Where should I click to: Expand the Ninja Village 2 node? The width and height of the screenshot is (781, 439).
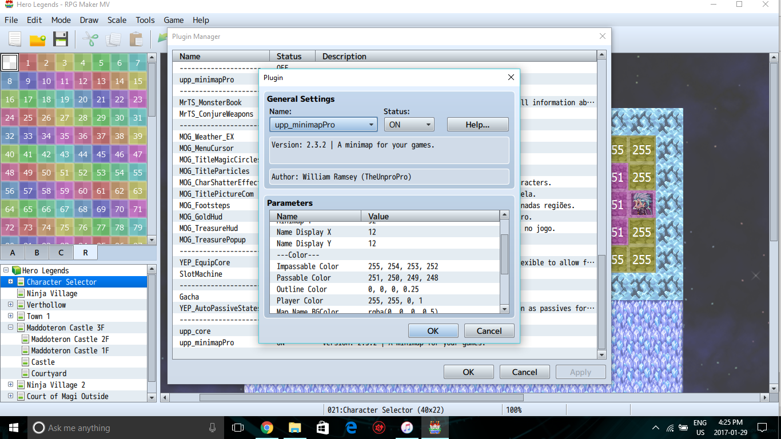point(10,385)
